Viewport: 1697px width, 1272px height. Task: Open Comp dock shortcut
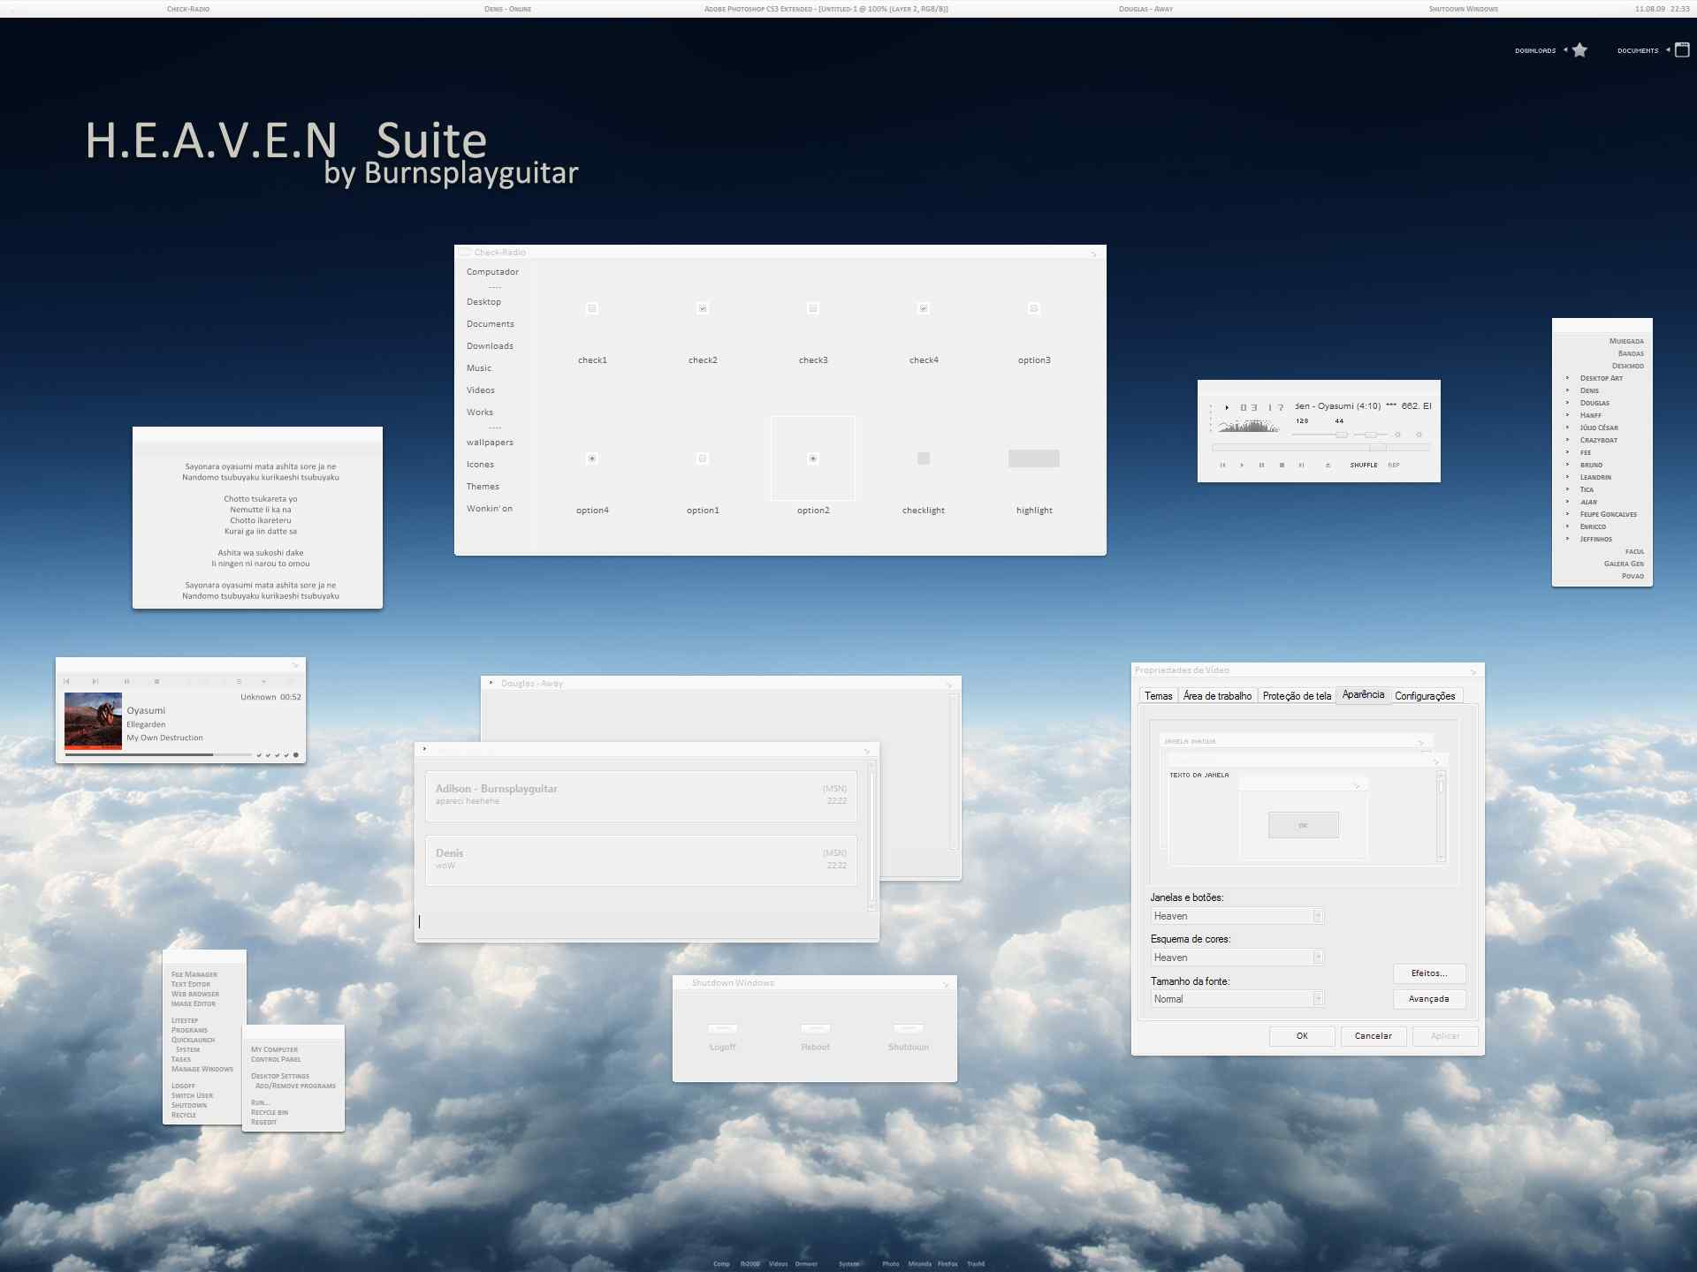(x=721, y=1264)
